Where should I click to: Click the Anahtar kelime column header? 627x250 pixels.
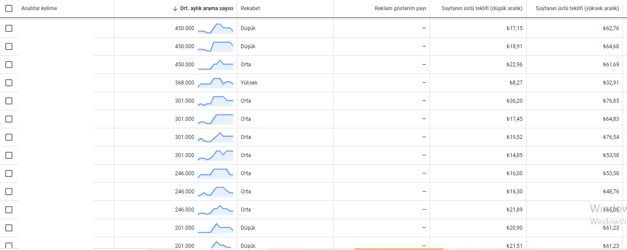(39, 8)
